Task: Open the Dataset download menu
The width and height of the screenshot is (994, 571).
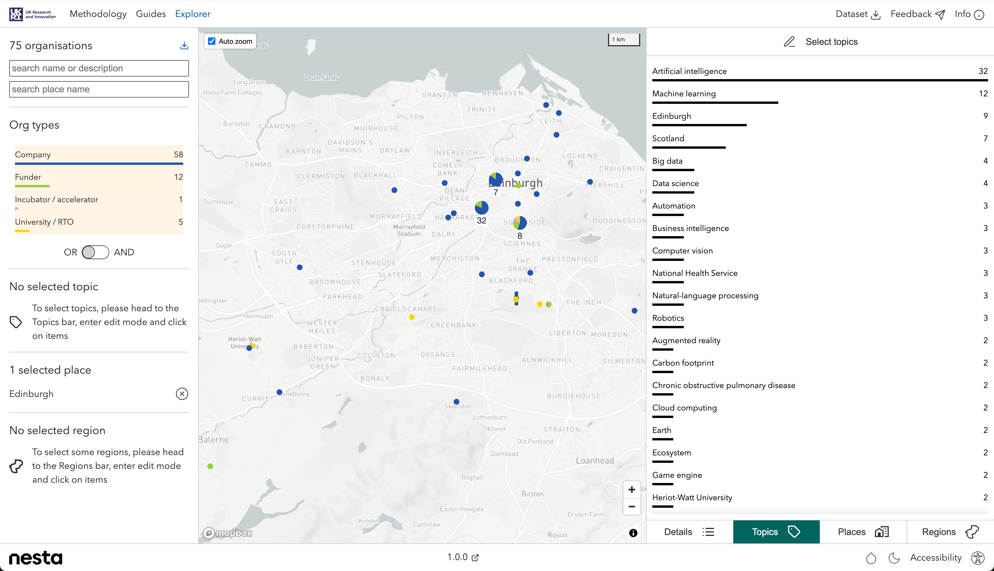Action: tap(858, 14)
